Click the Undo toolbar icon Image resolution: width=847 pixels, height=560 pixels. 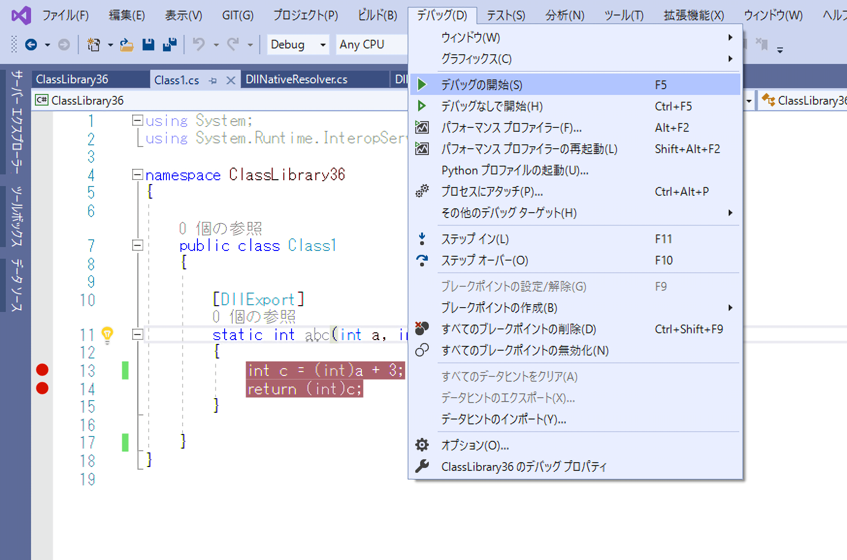click(x=198, y=45)
